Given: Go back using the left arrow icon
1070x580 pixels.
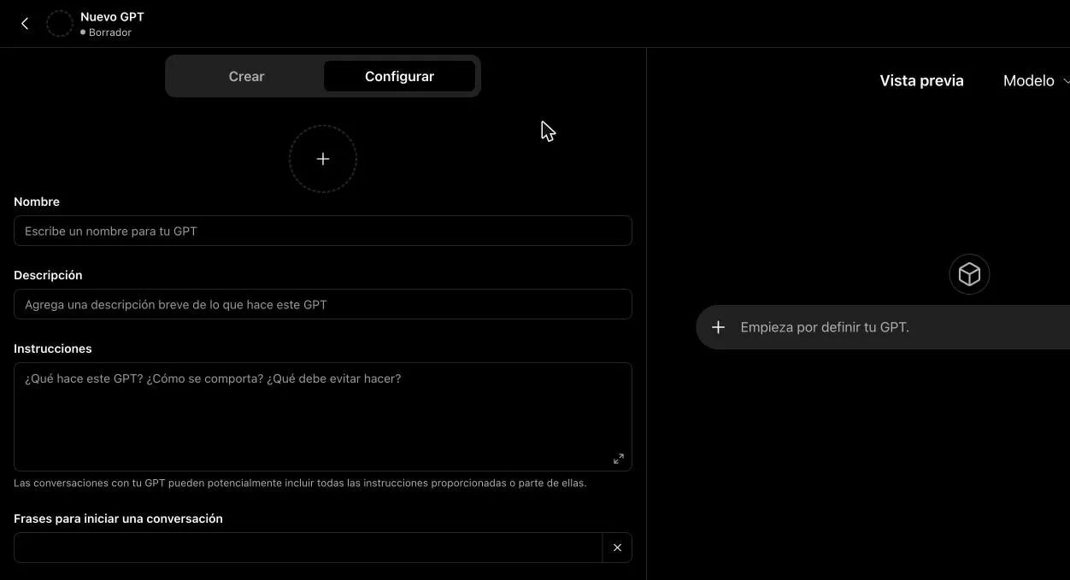Looking at the screenshot, I should [x=25, y=24].
